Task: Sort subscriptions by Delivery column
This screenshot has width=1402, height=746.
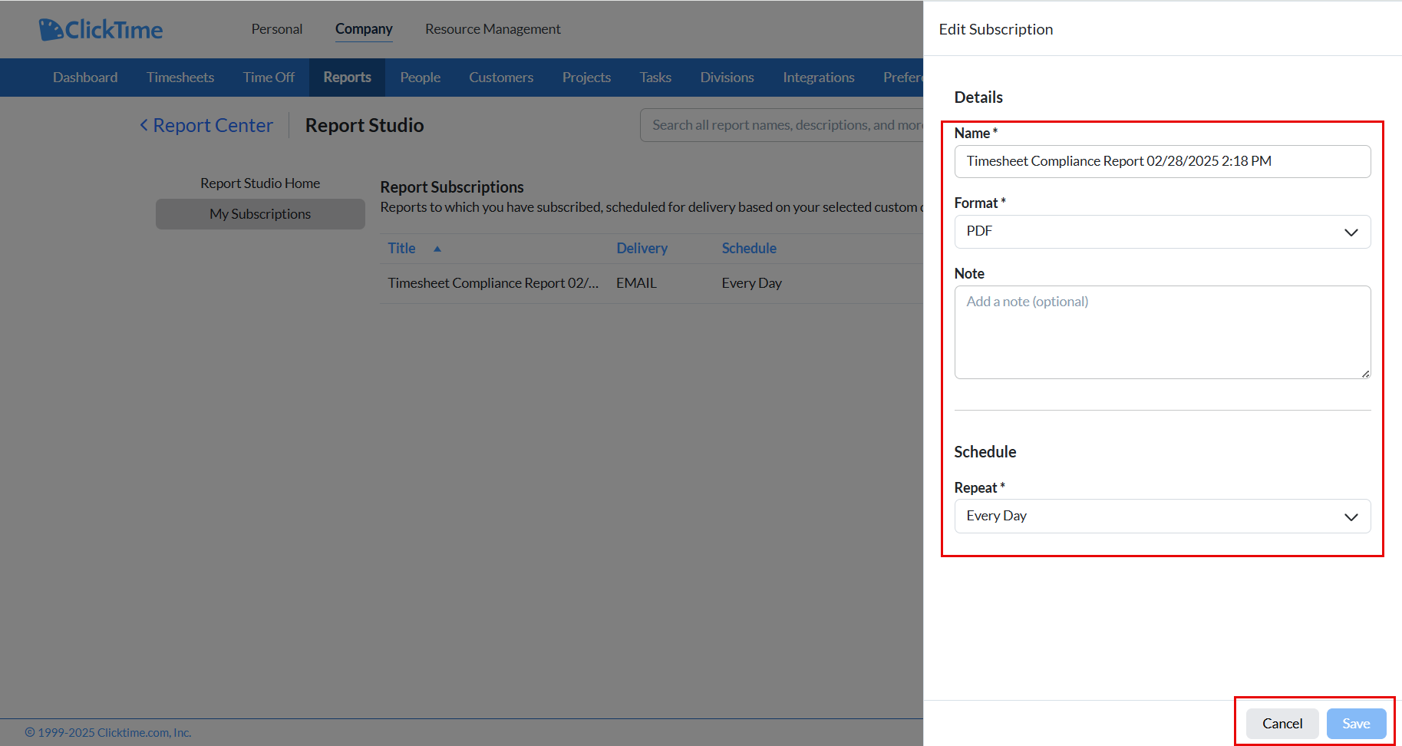Action: click(x=642, y=249)
